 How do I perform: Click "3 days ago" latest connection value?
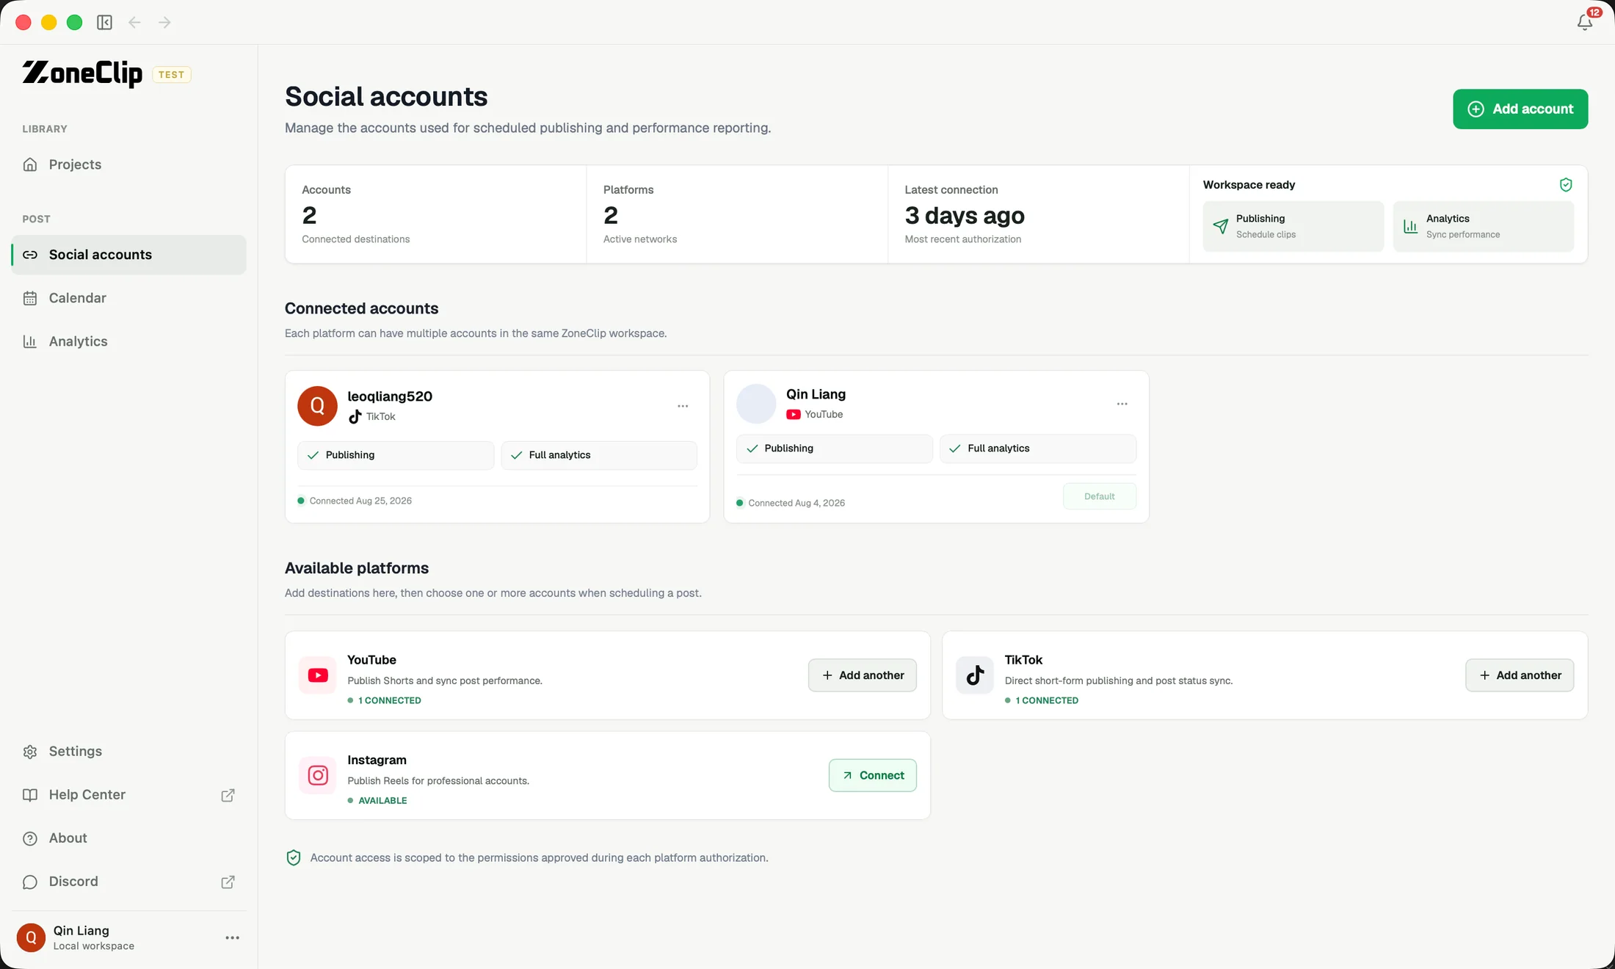pos(965,215)
